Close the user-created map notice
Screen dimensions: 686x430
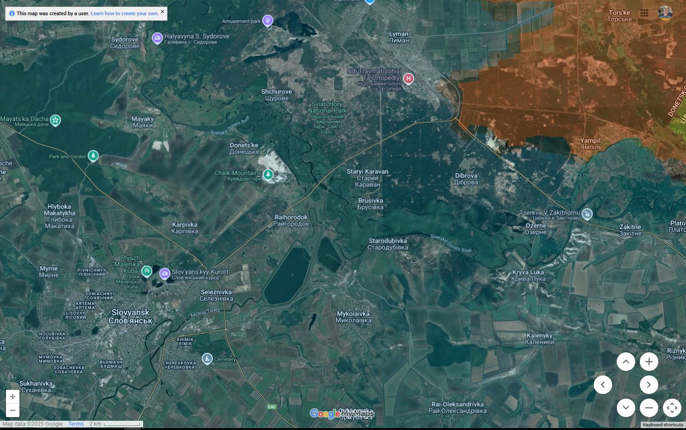[x=162, y=12]
